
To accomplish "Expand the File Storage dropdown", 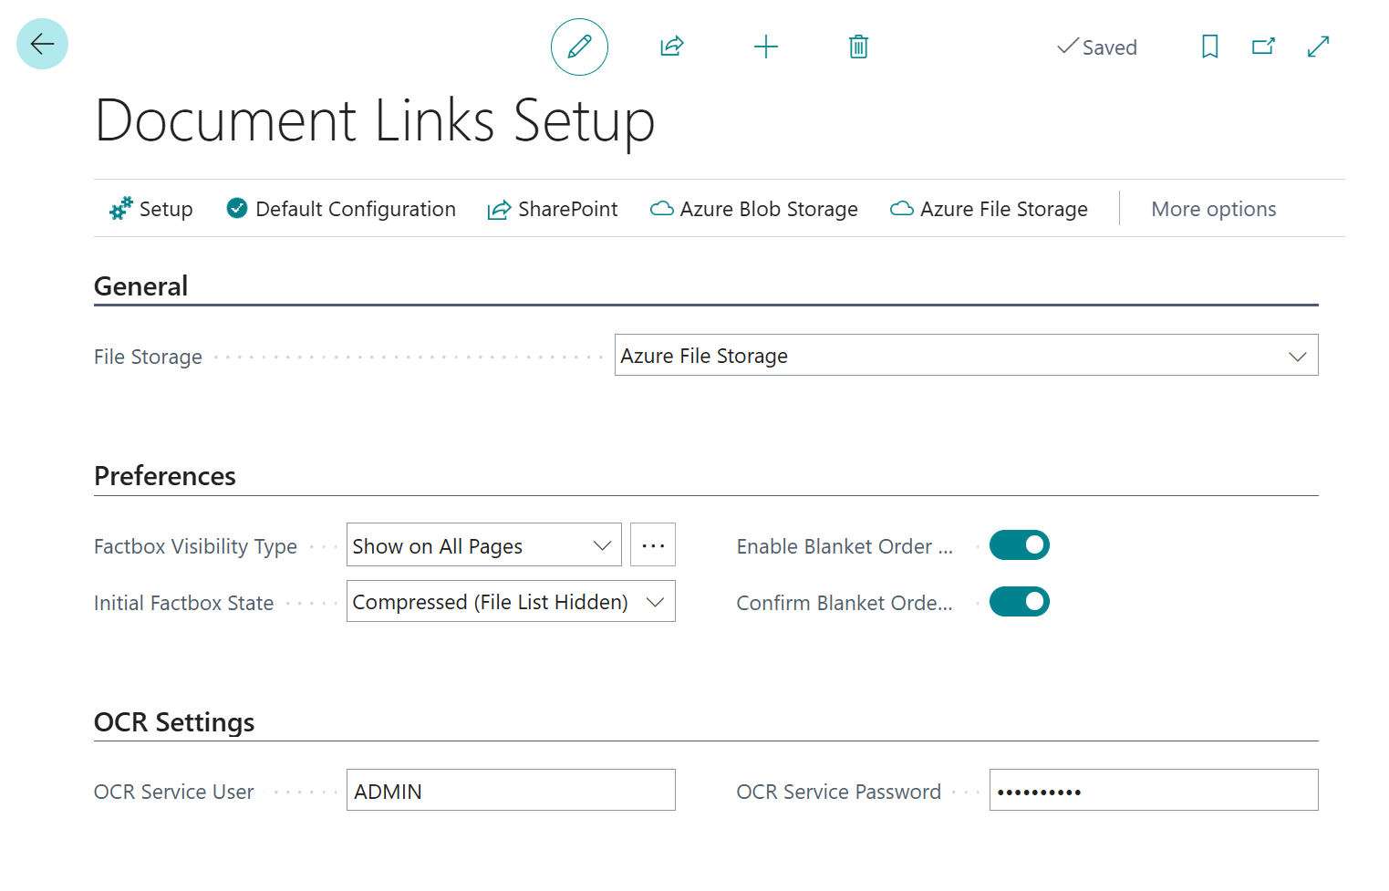I will click(x=966, y=356).
